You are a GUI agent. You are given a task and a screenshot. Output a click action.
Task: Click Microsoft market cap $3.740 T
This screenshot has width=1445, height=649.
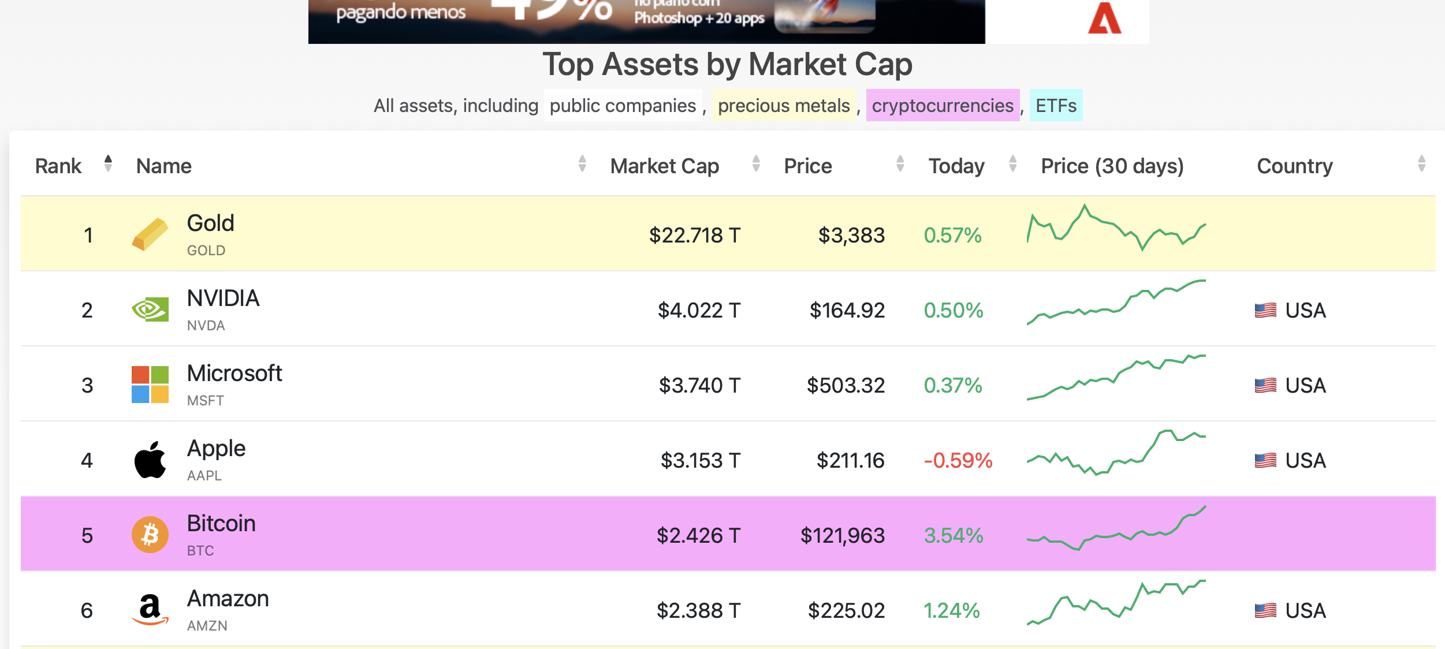700,386
